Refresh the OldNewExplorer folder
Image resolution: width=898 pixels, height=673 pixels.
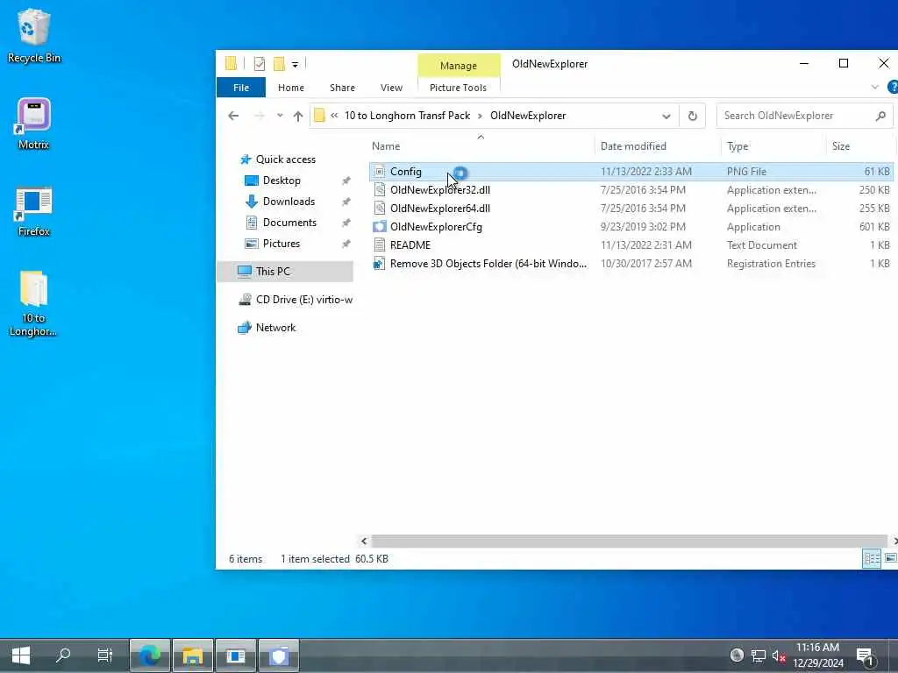tap(693, 116)
